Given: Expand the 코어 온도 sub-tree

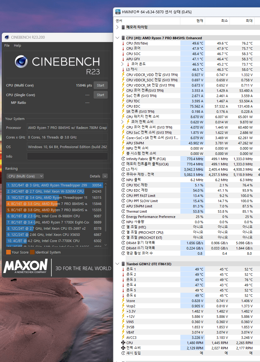Looking at the screenshot, I should [123, 64].
